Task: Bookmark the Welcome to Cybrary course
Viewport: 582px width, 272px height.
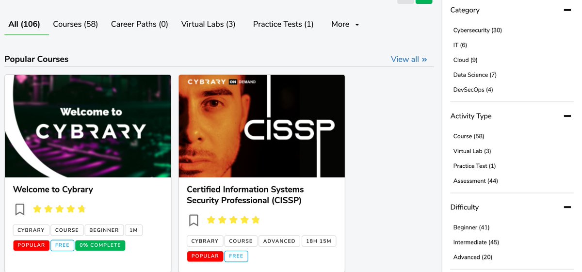Action: pyautogui.click(x=20, y=209)
